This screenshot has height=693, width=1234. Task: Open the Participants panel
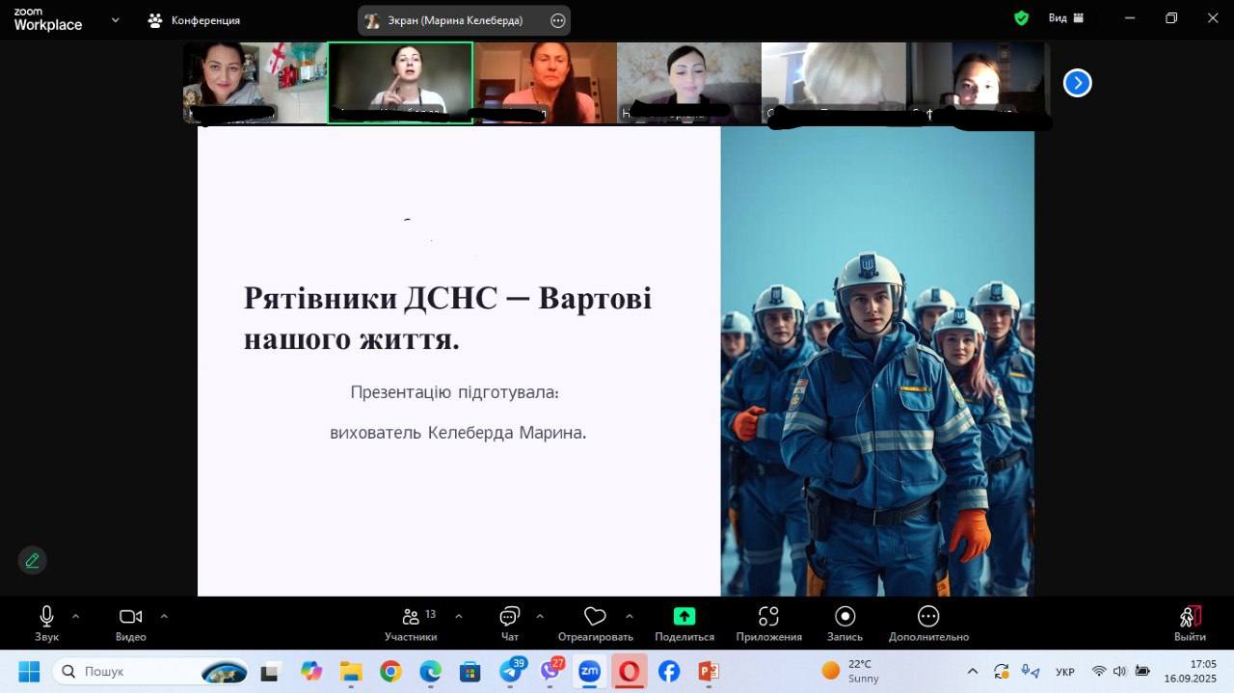point(411,622)
